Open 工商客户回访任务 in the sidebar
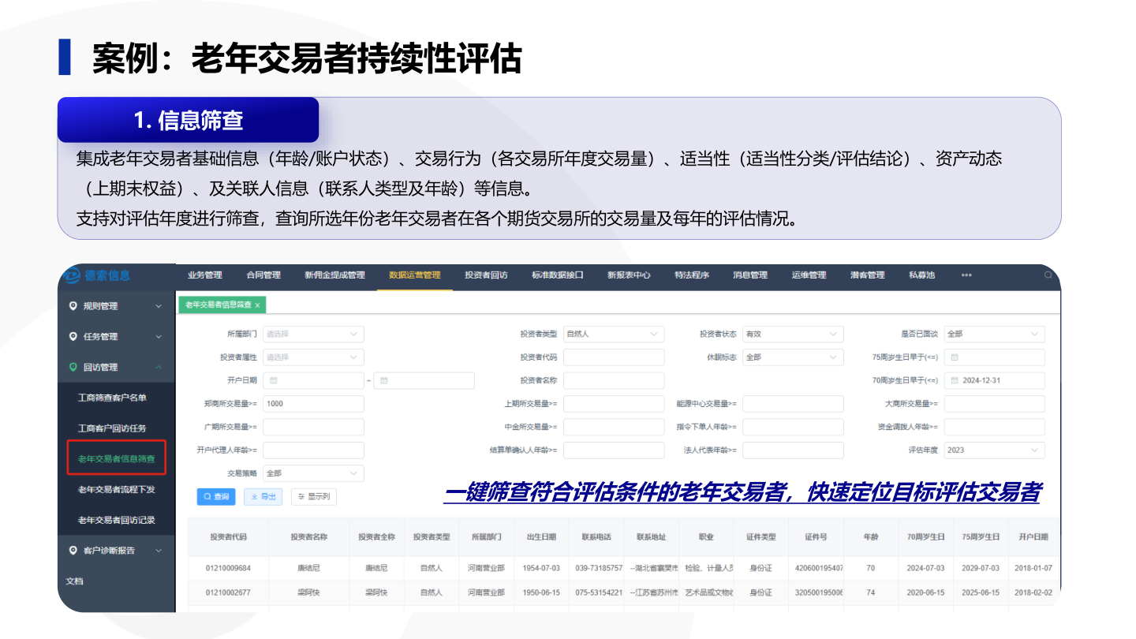Viewport: 1136px width, 639px height. [x=112, y=428]
